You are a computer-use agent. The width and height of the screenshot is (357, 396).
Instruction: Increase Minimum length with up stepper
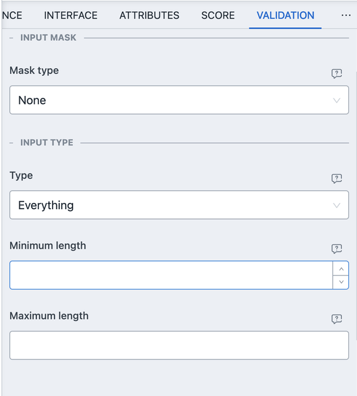341,269
